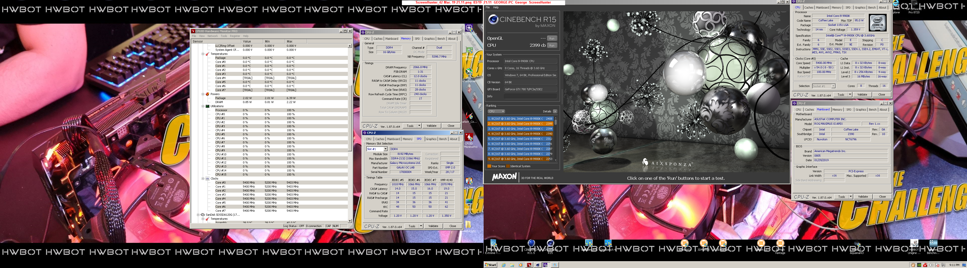The image size is (967, 268).
Task: Open Register menu in Hardware Monitor
Action: [x=235, y=36]
